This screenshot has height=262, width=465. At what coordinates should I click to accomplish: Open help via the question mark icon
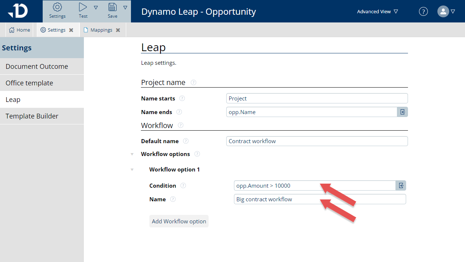click(x=423, y=11)
